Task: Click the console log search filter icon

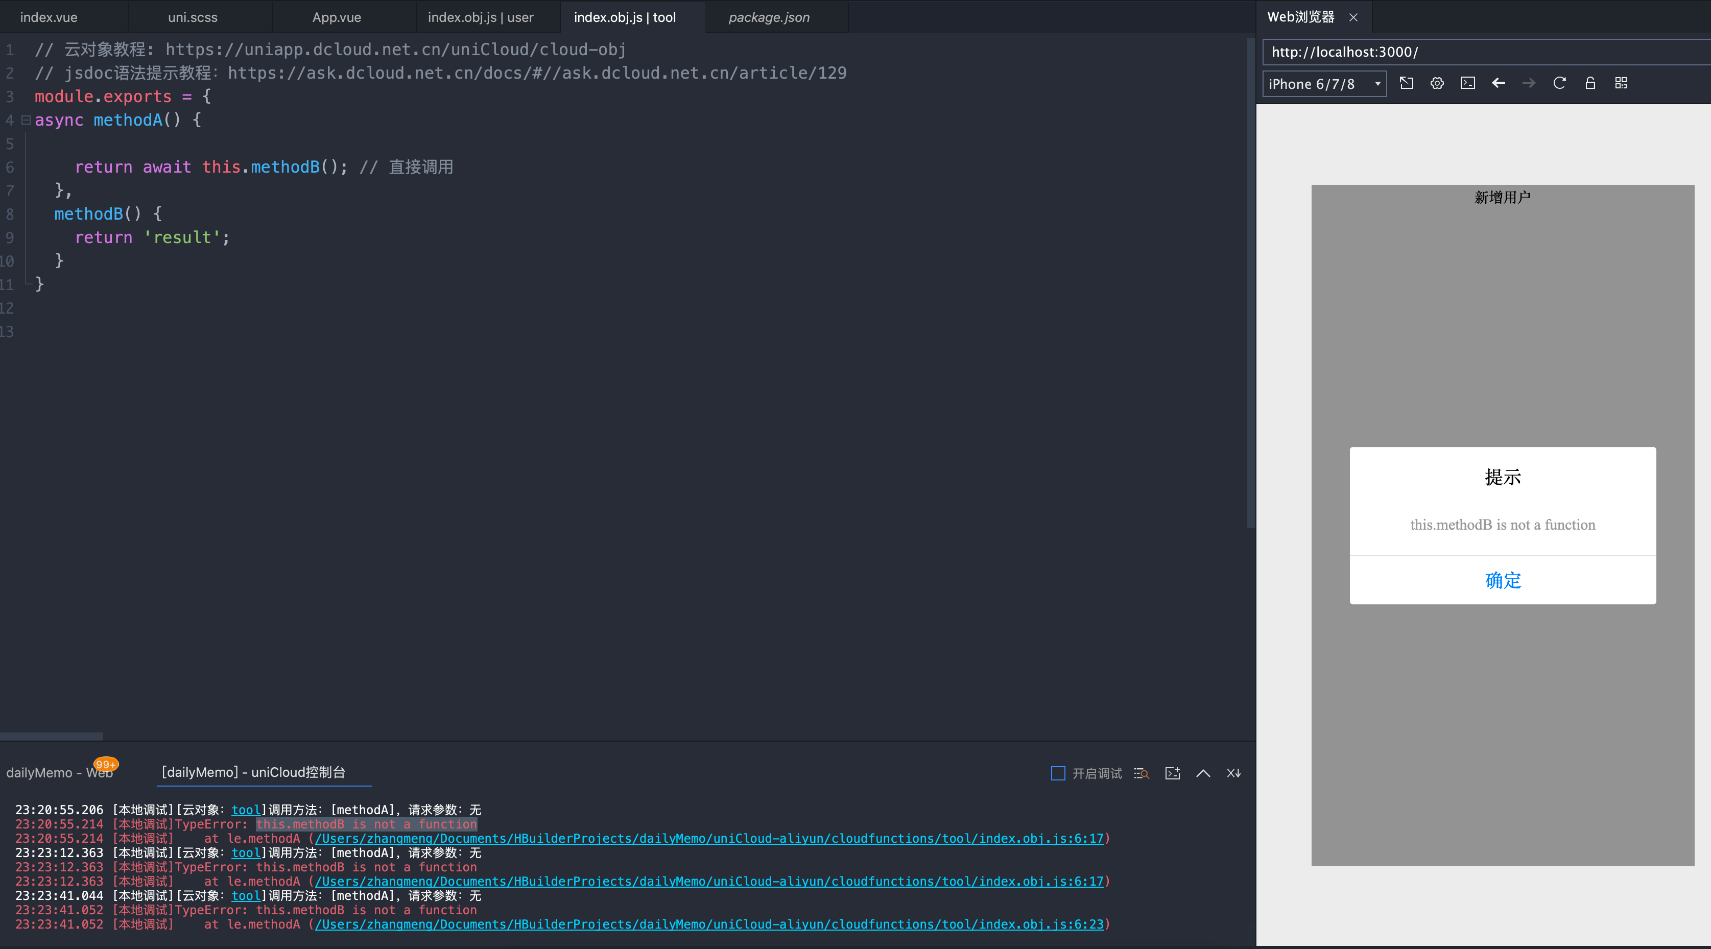Action: point(1141,773)
